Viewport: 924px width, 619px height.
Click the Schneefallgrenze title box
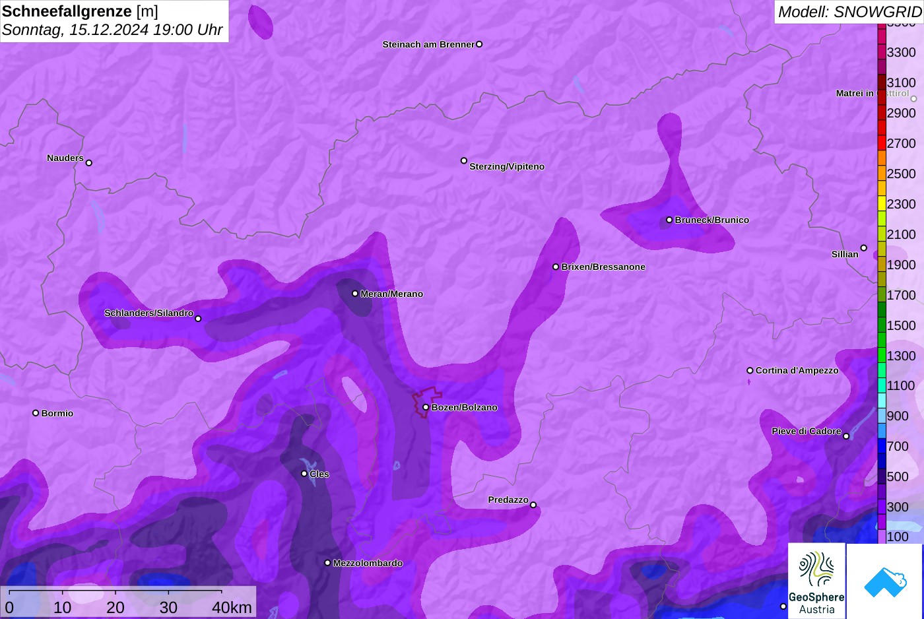114,21
